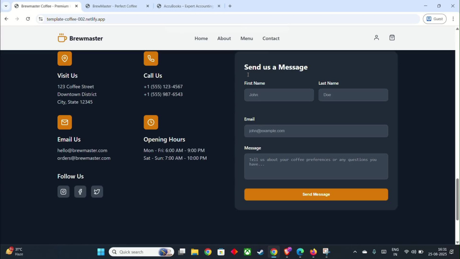Screen dimensions: 460x259
Task: Open Xbox app from taskbar
Action: tap(247, 252)
